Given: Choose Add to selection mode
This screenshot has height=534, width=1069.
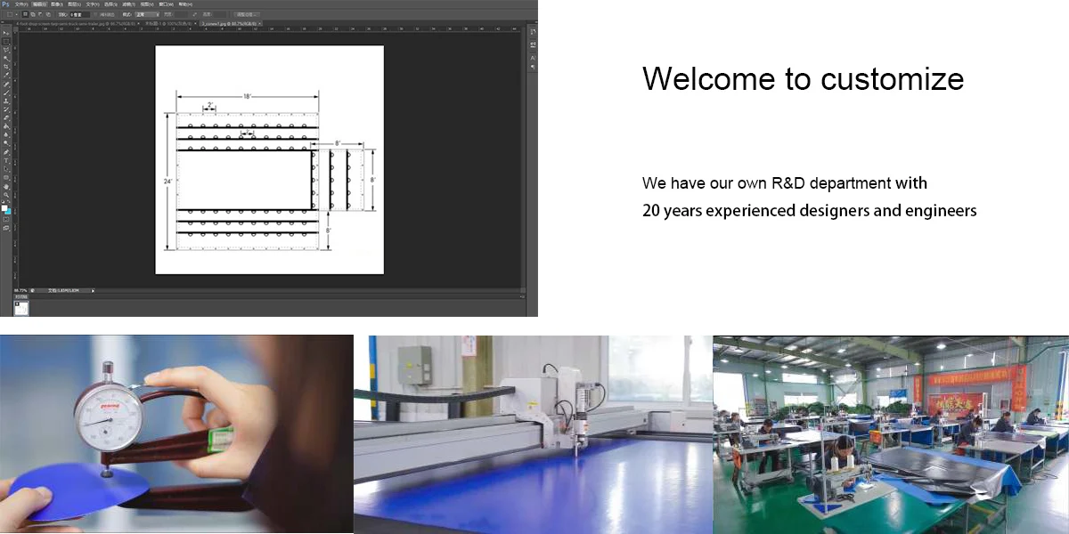Looking at the screenshot, I should (33, 14).
